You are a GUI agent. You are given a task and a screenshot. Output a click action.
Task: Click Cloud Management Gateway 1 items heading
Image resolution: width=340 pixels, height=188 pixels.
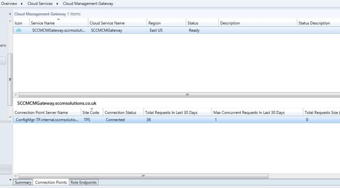47,14
